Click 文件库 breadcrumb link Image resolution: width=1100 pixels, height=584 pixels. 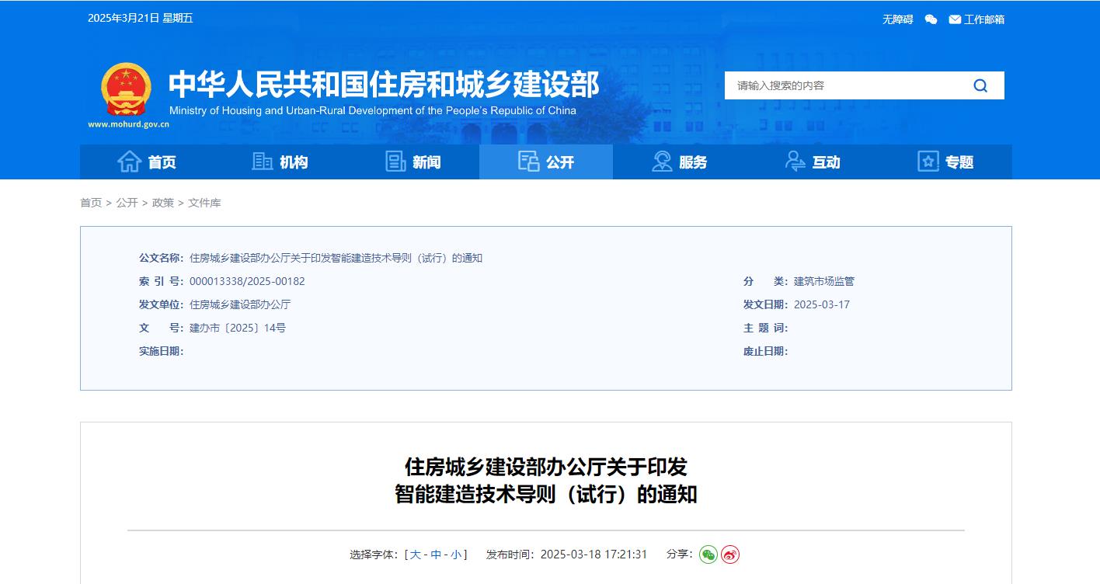tap(204, 203)
